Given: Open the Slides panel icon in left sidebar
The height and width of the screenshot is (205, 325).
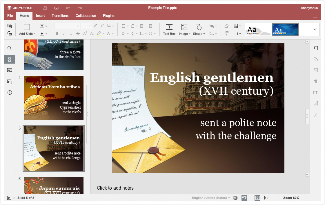Looking at the screenshot, I should tap(10, 59).
